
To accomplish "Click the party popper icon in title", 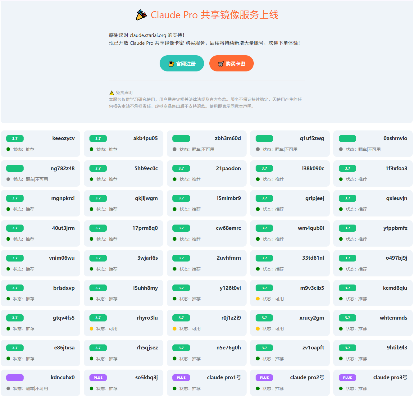I will point(141,15).
